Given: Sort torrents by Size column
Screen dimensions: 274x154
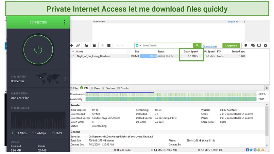Looking at the screenshot, I should pos(137,52).
